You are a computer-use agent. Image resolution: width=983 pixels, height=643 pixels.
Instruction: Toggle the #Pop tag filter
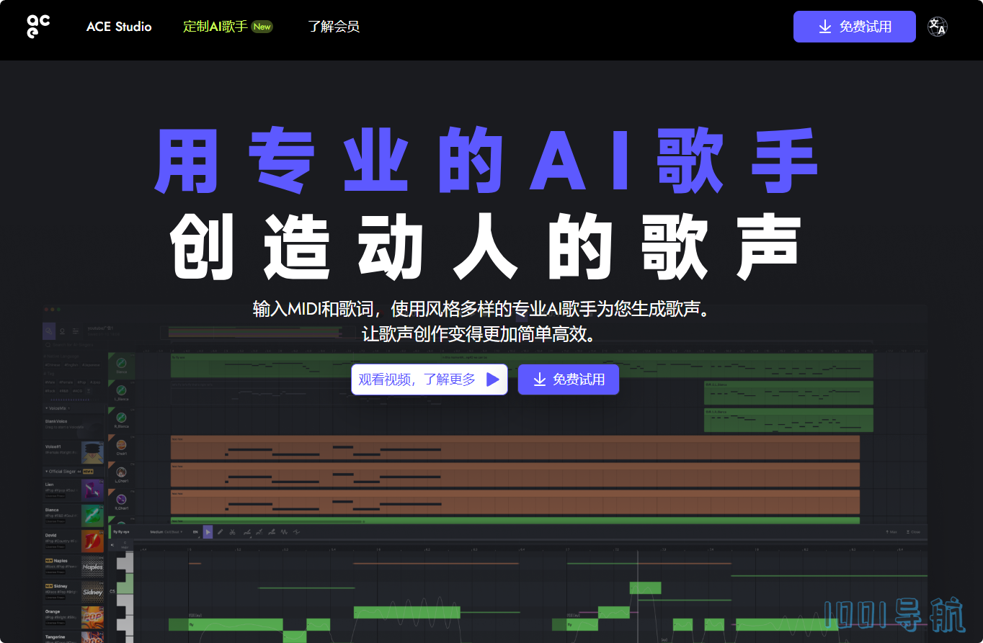click(x=82, y=382)
